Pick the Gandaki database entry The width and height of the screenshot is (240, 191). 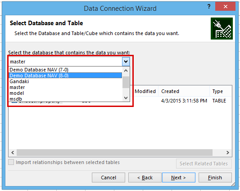coord(65,81)
